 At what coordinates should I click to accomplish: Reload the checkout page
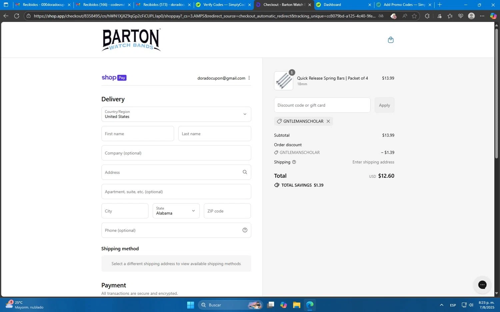[16, 16]
